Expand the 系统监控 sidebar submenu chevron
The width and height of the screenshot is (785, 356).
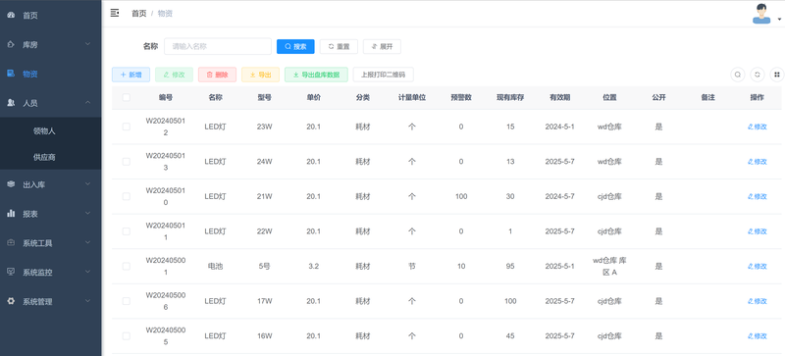pyautogui.click(x=87, y=272)
